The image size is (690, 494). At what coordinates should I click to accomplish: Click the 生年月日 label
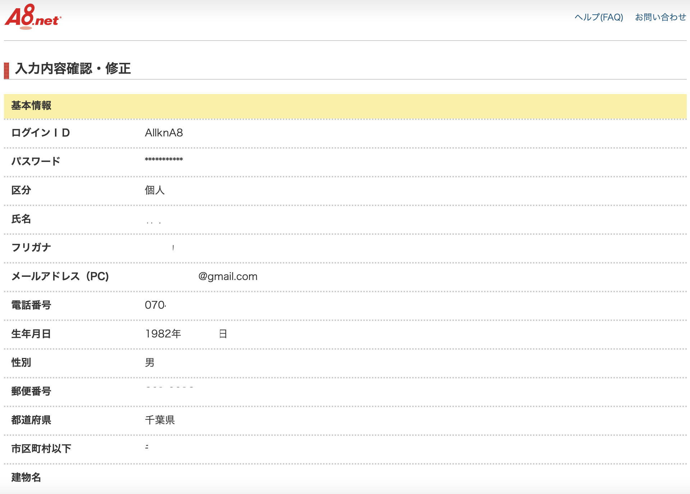click(31, 334)
